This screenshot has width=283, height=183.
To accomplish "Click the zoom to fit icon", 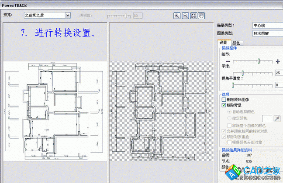I will 193,16.
